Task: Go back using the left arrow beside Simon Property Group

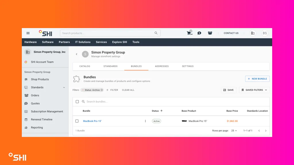Action: (76, 54)
